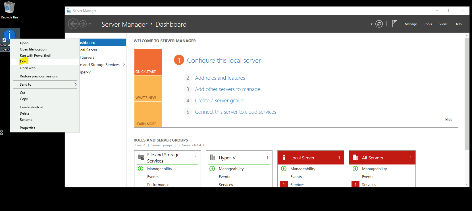Viewport: 472px width, 211px height.
Task: Open the All Servers tile header
Action: point(382,158)
